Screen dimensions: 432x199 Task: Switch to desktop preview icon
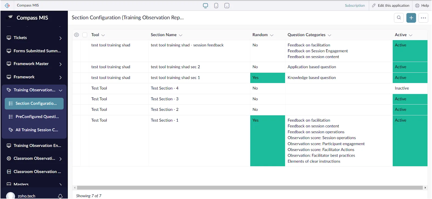pos(205,6)
